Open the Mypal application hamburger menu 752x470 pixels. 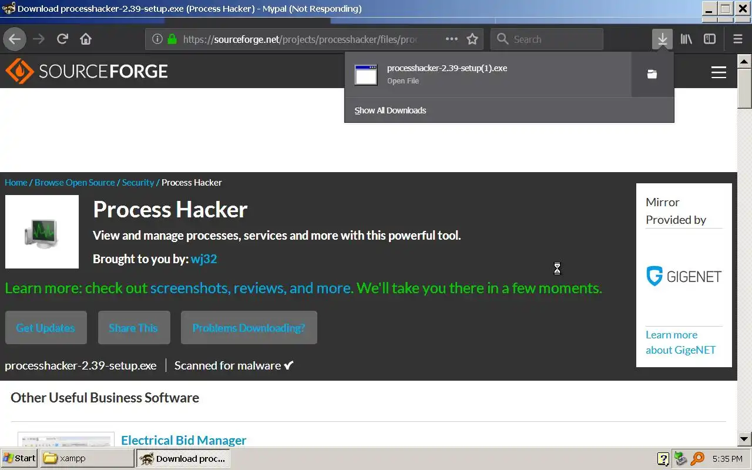pyautogui.click(x=738, y=39)
